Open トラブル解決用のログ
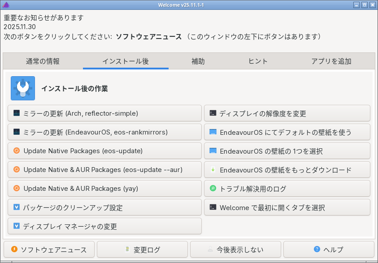This screenshot has width=378, height=263. point(287,188)
